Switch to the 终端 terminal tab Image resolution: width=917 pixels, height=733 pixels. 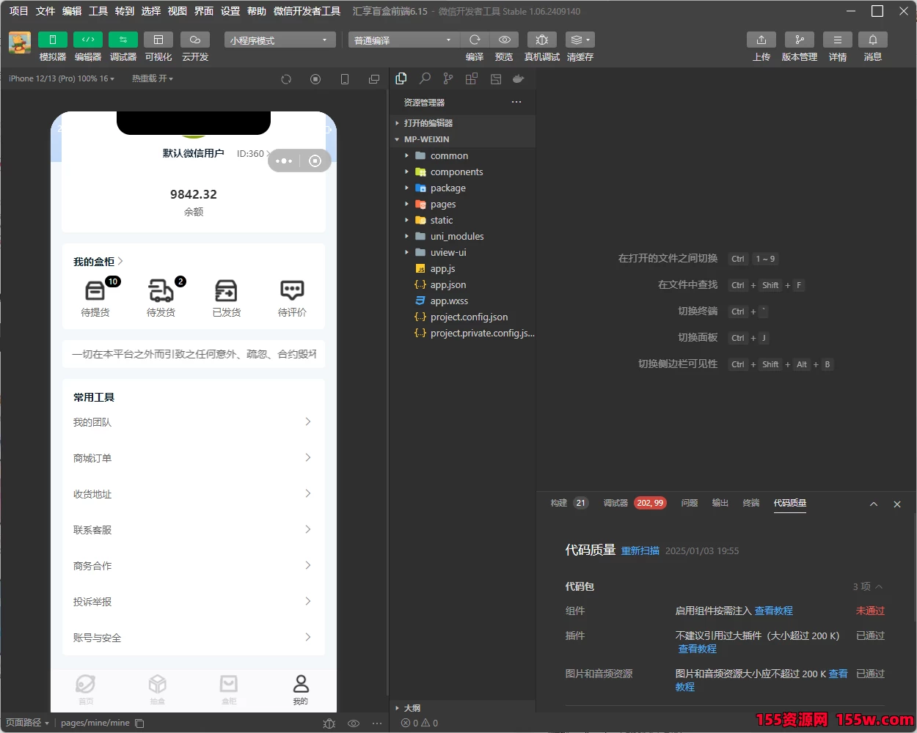[750, 504]
